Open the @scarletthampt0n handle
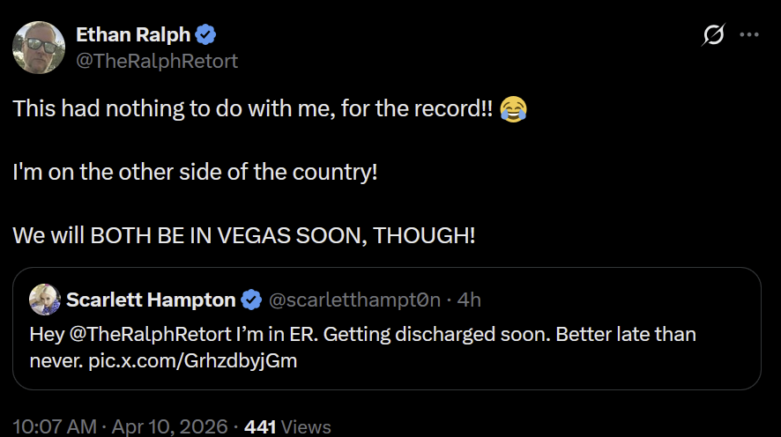 (354, 300)
